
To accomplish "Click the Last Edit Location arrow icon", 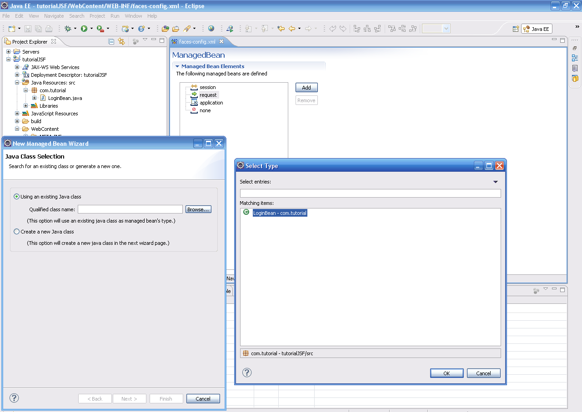I will [281, 29].
